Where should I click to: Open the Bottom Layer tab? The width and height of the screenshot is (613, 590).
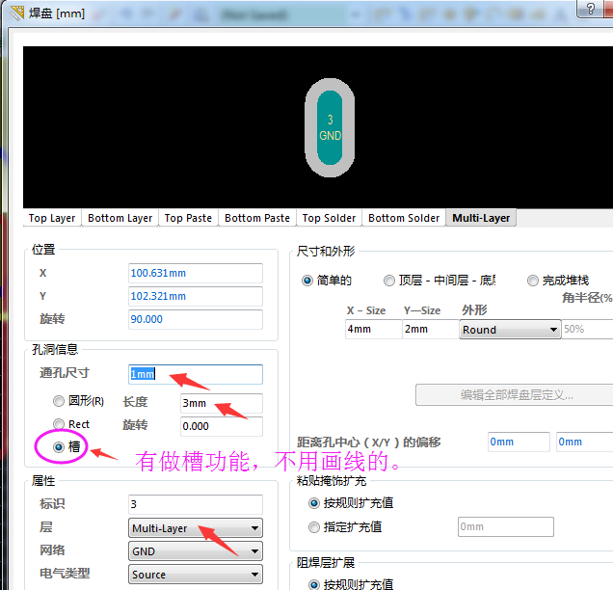[120, 218]
